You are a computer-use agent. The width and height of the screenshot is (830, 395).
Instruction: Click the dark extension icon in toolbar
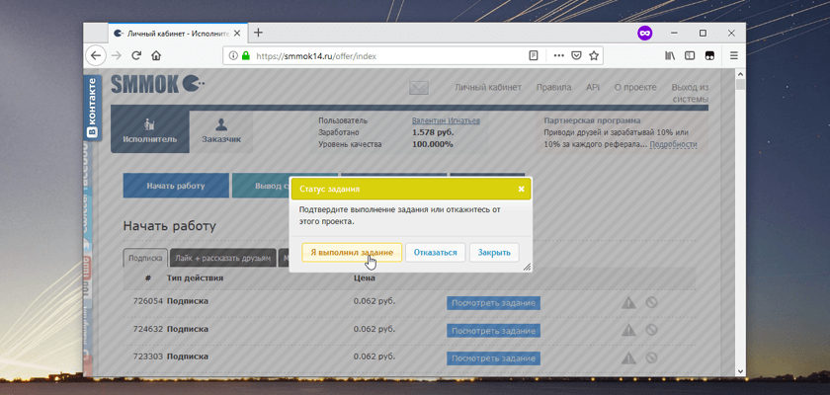[x=708, y=55]
